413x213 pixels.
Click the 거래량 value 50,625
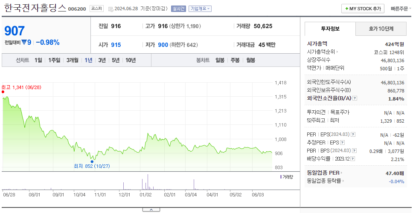click(263, 26)
